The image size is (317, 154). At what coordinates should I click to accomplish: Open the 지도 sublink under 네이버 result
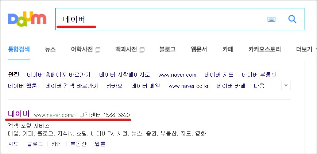click(x=13, y=144)
